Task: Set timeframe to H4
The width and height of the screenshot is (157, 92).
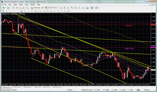Action: [58, 11]
